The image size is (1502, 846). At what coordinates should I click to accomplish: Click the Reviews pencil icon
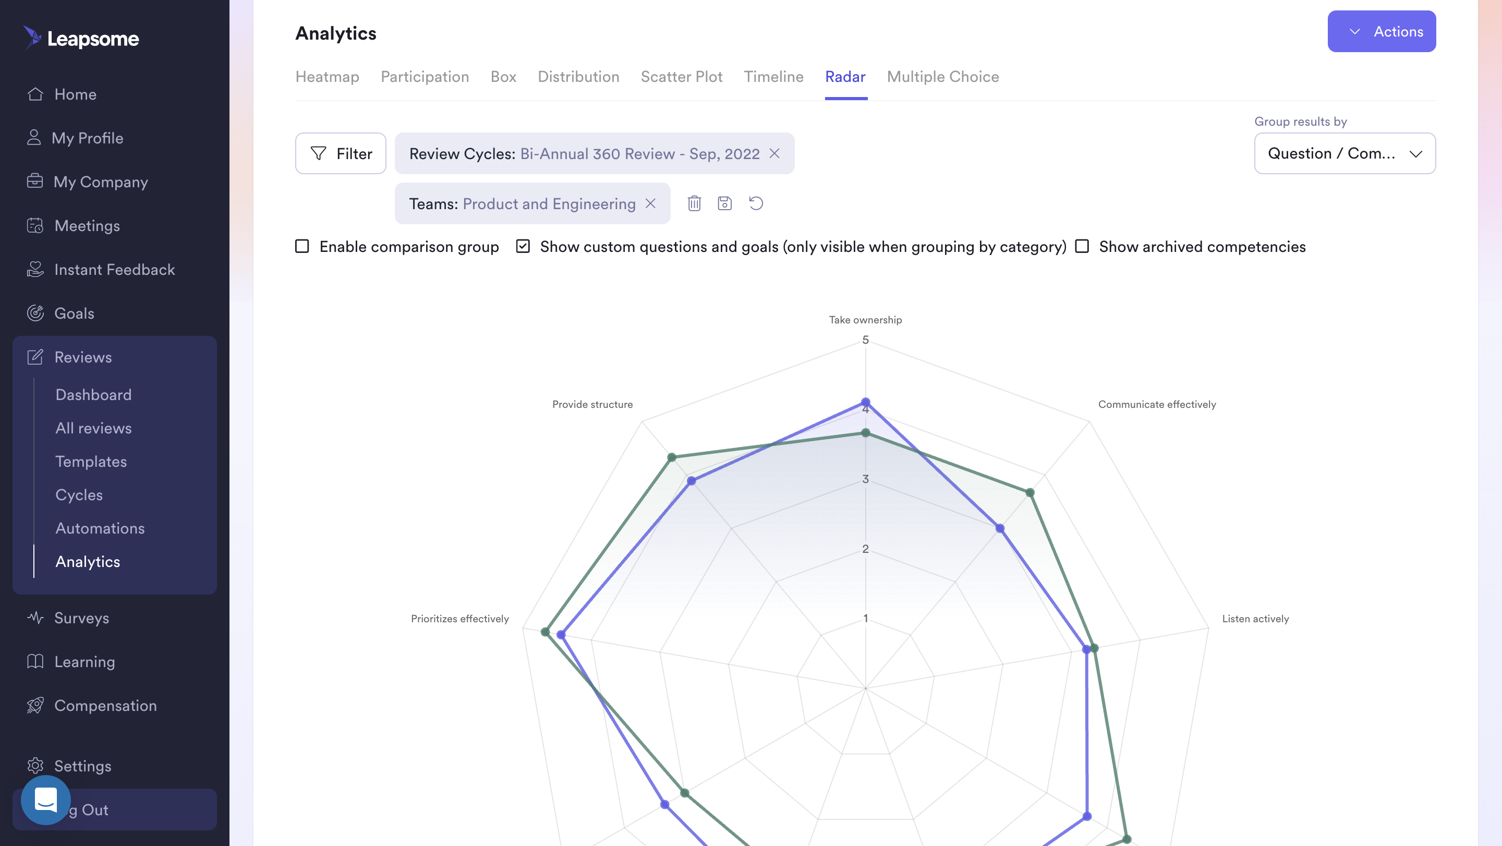pyautogui.click(x=35, y=356)
